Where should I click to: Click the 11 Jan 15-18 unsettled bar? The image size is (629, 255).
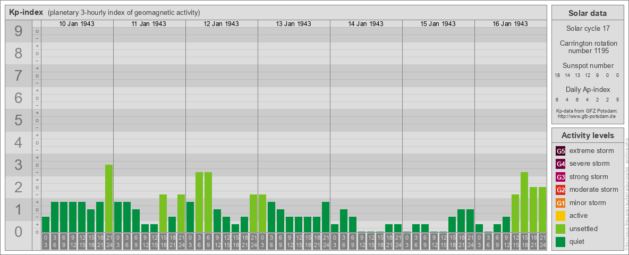163,214
